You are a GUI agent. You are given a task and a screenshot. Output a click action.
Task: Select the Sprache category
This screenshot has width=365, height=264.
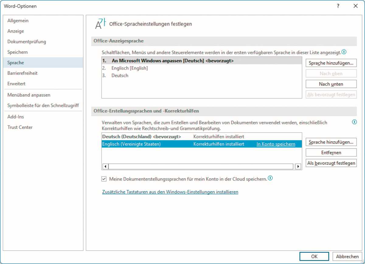pos(43,63)
